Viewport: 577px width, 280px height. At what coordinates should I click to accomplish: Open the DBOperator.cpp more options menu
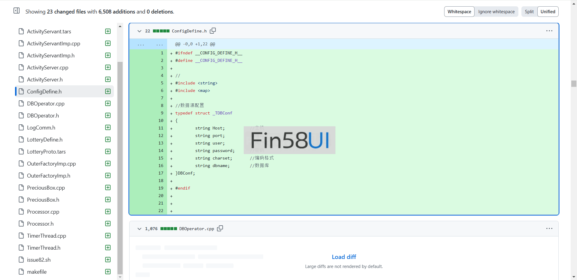point(549,229)
